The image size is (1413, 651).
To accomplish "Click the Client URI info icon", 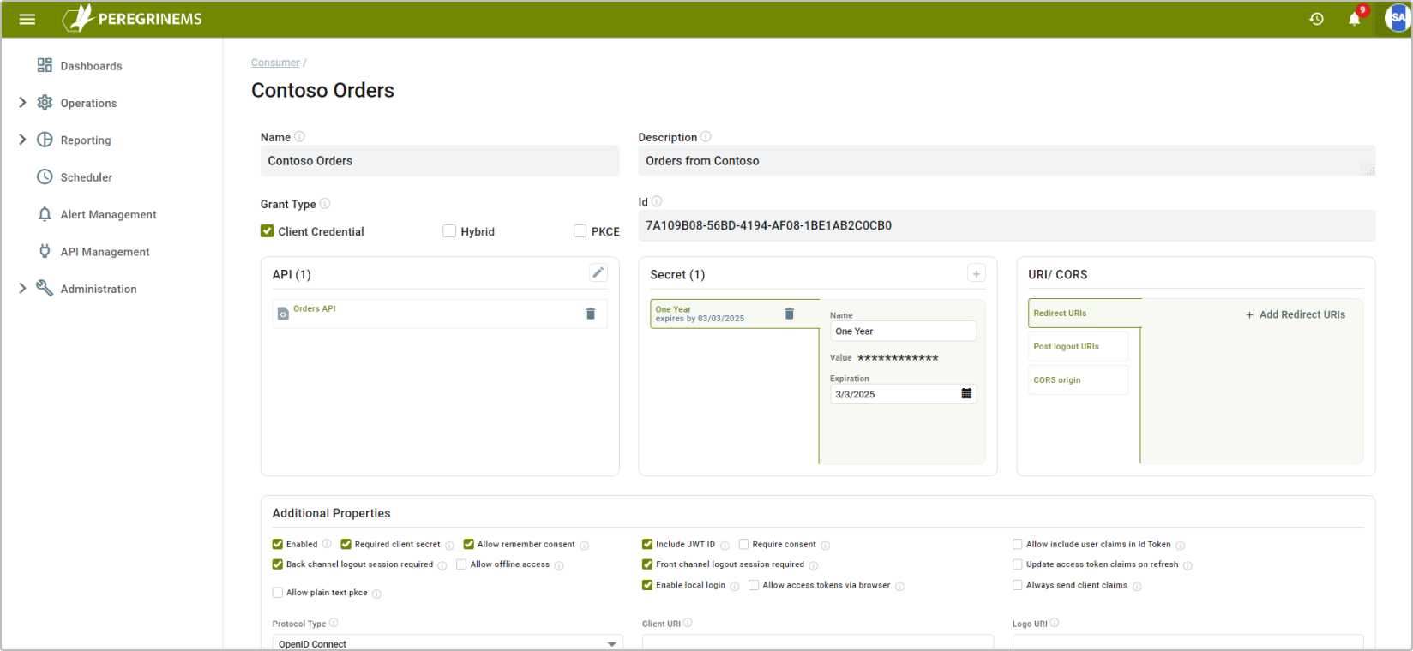I will (688, 623).
